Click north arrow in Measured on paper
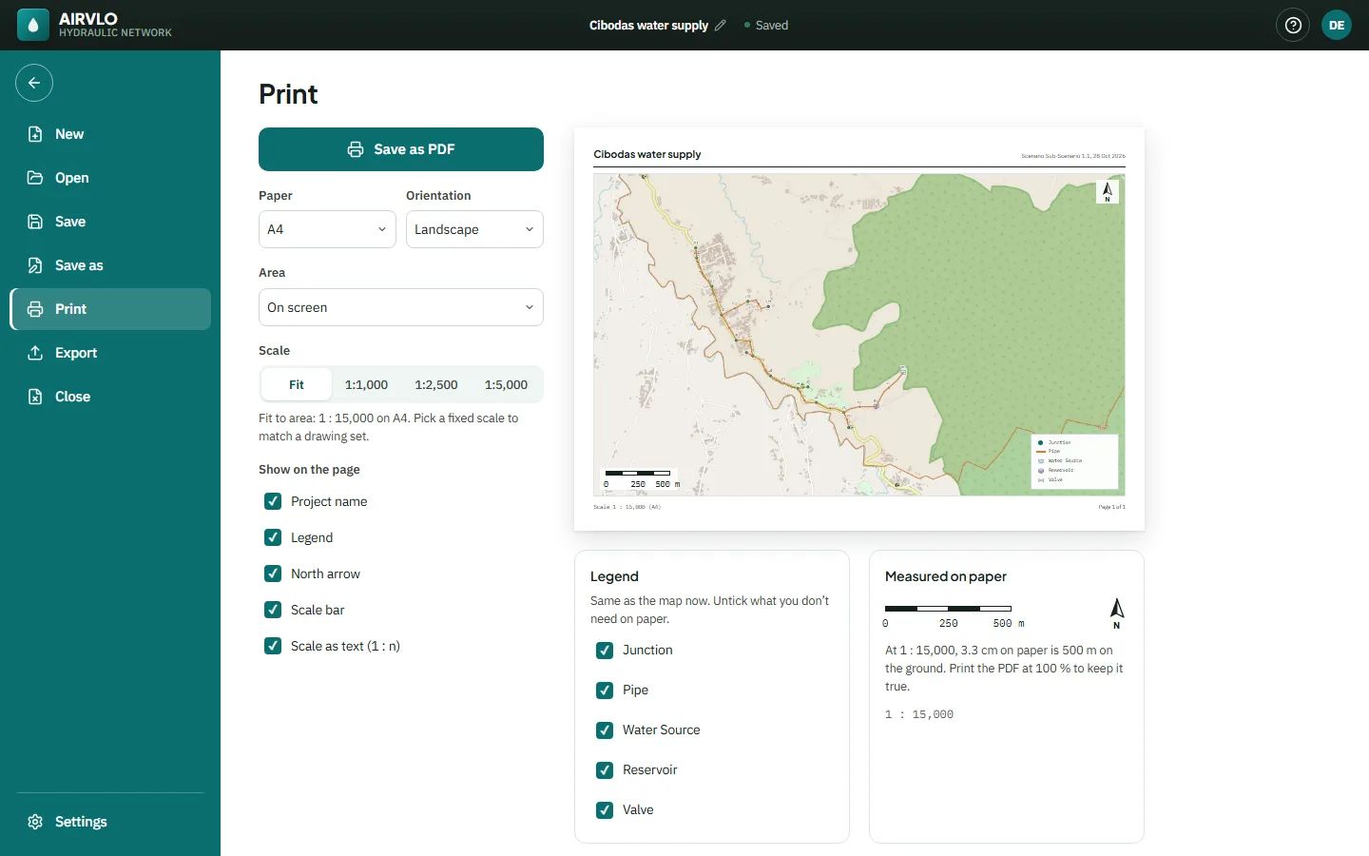The height and width of the screenshot is (856, 1369). 1117,613
